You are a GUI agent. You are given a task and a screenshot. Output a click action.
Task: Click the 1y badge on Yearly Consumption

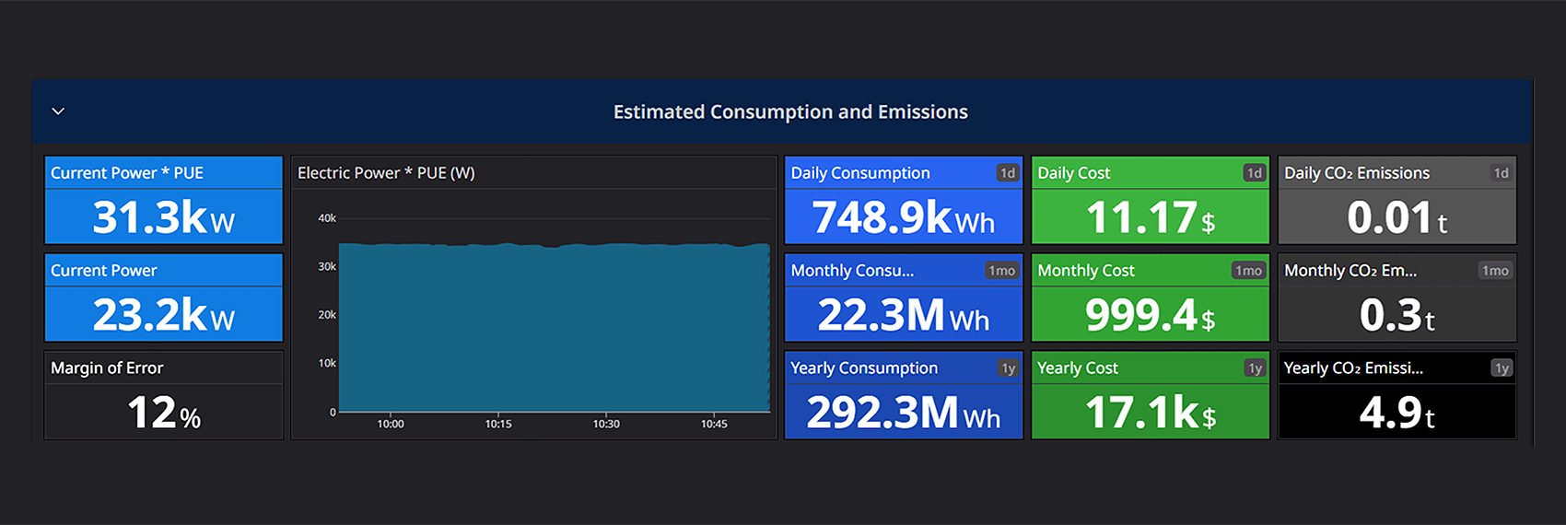[x=1009, y=368]
